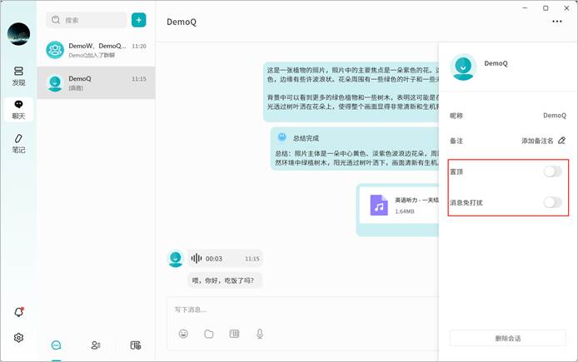Open the DemoW, DemoQ group chat
This screenshot has width=578, height=362.
96,50
